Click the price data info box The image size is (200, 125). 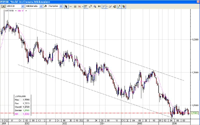tap(22, 105)
